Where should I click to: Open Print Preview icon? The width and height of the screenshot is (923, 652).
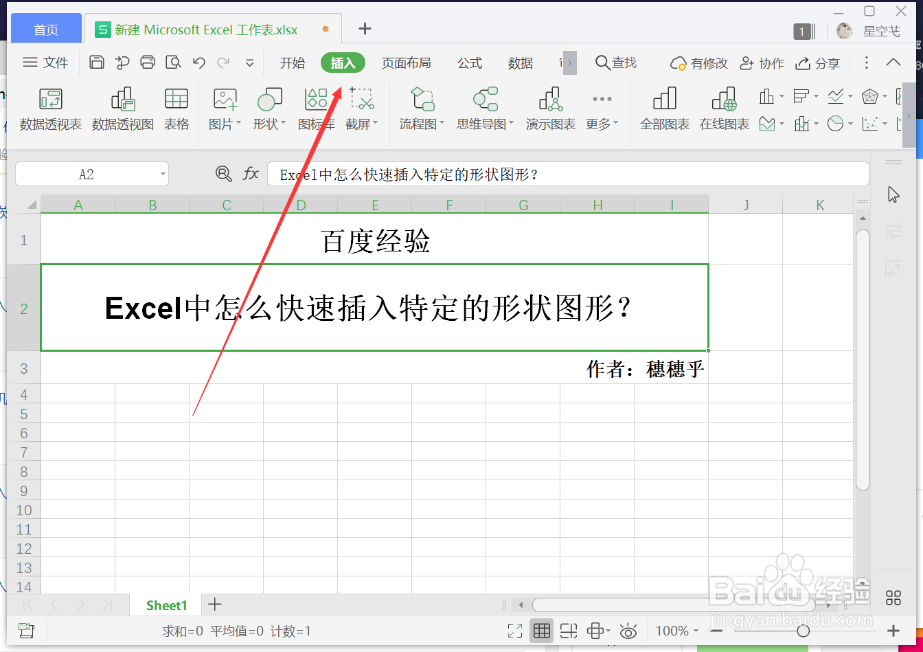coord(174,63)
